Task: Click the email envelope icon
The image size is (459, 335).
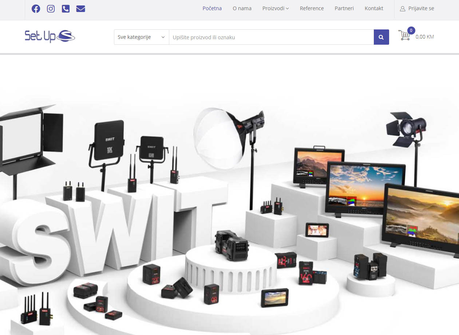Action: (x=81, y=9)
